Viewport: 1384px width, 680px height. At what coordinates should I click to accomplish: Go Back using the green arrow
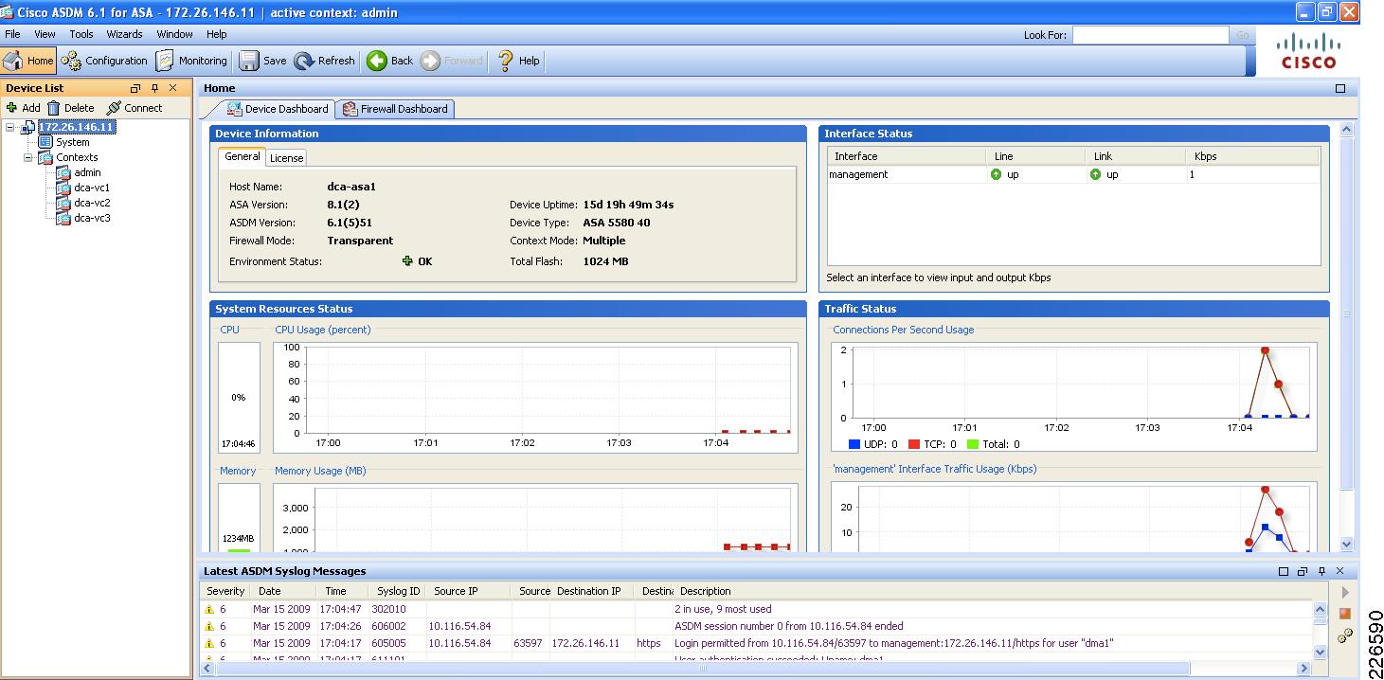point(390,61)
